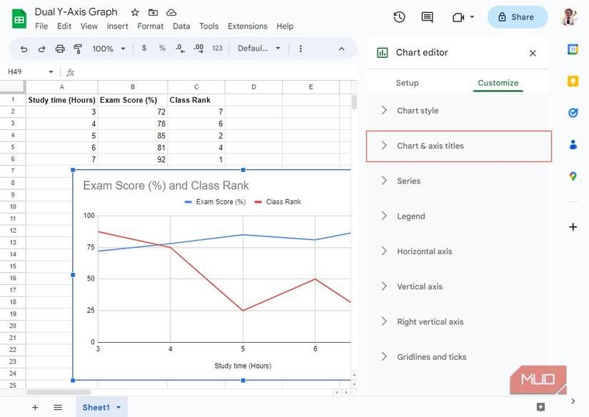The height and width of the screenshot is (417, 589).
Task: Open version history
Action: 399,16
